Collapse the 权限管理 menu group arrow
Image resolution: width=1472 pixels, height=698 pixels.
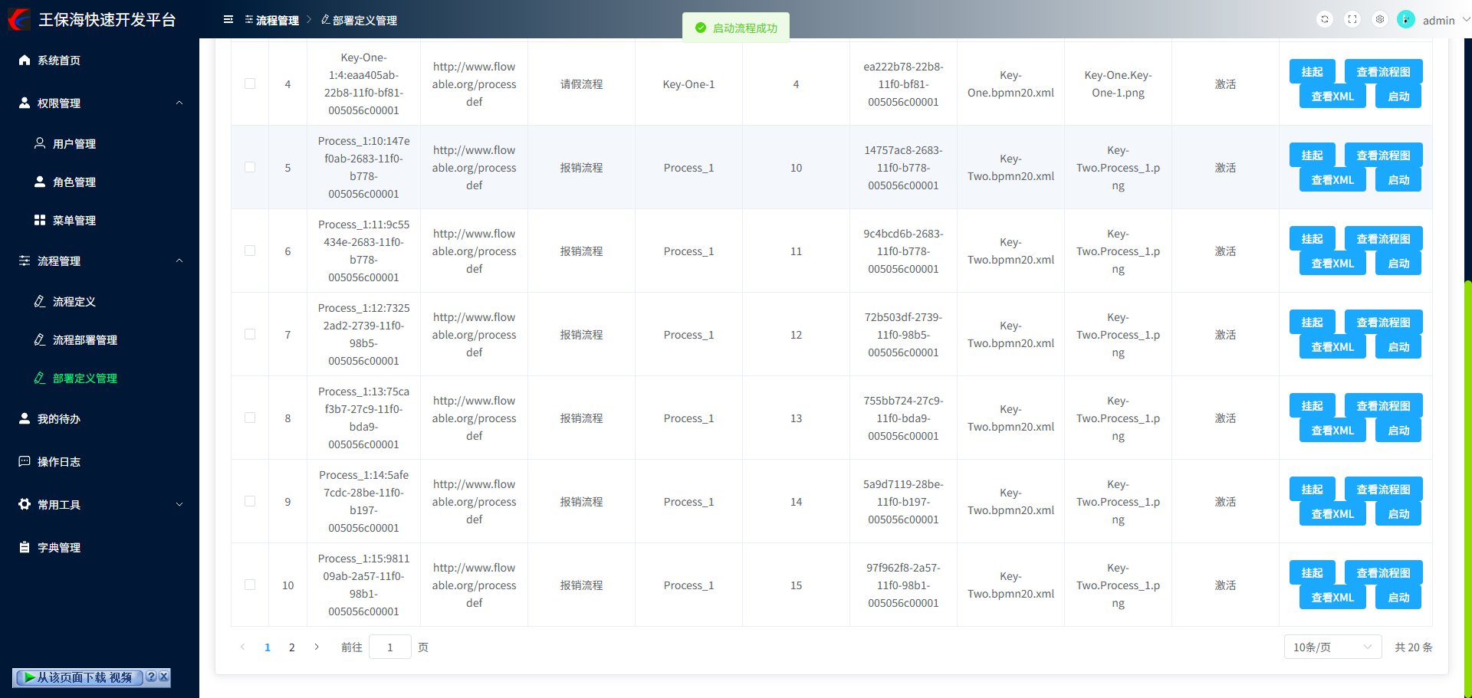click(x=179, y=103)
